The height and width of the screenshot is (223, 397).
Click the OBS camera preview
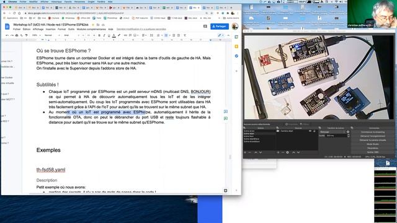tap(319, 77)
